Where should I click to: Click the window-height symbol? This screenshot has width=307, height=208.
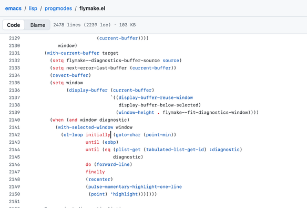click(x=136, y=113)
